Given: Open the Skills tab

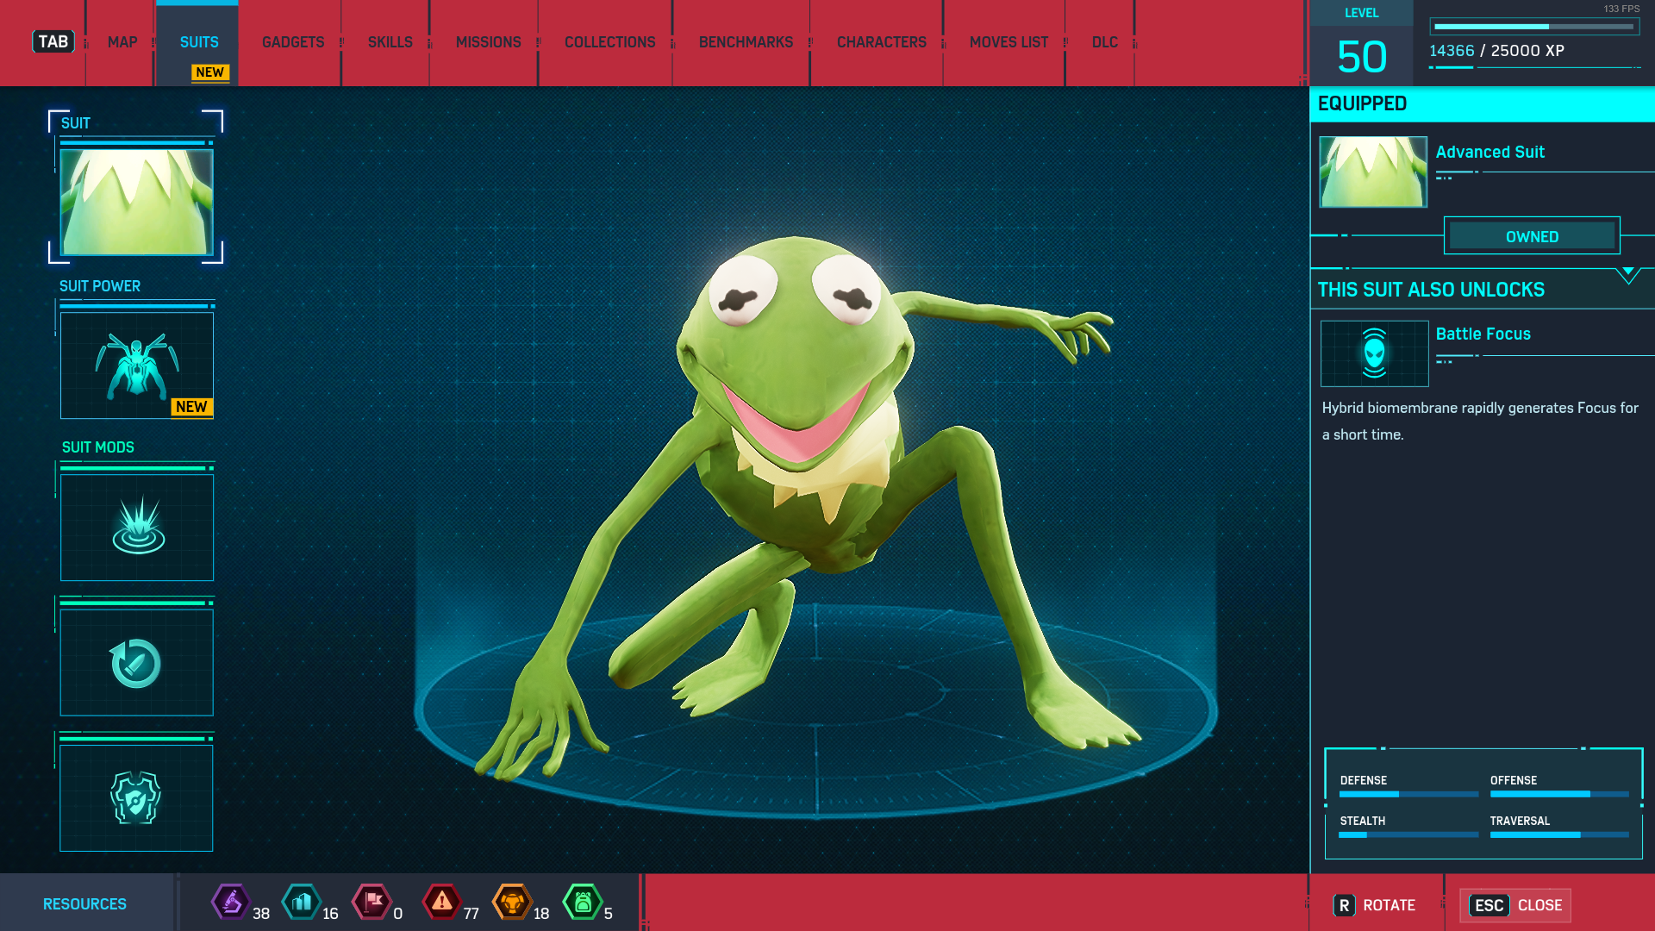Looking at the screenshot, I should click(390, 42).
